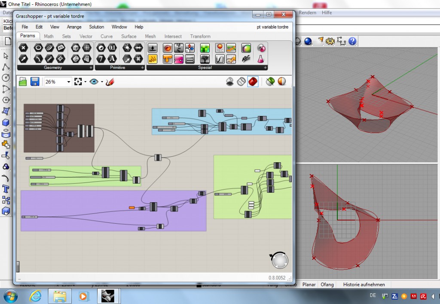440x304 pixels.
Task: Turn off preview with no-preview mode icon
Action: (x=230, y=82)
